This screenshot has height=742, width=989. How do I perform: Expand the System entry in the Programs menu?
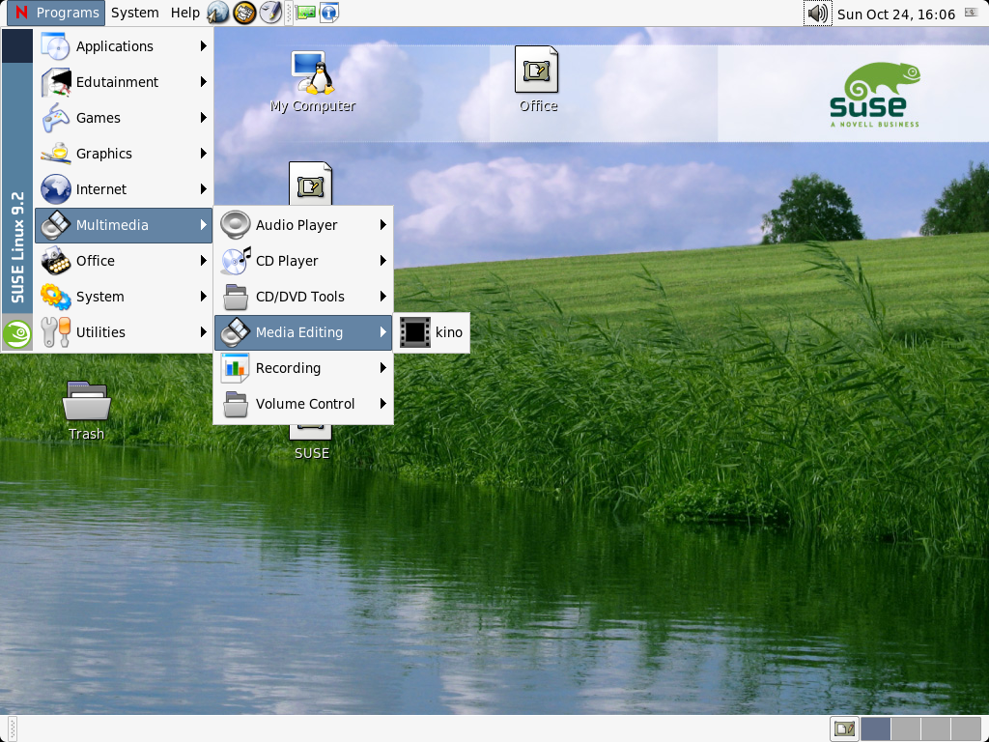pos(124,297)
